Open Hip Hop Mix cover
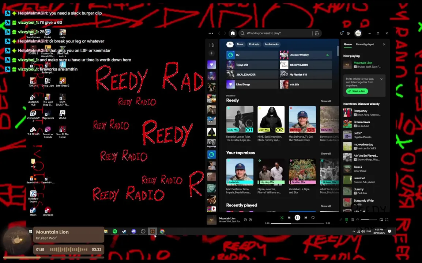 (271, 172)
